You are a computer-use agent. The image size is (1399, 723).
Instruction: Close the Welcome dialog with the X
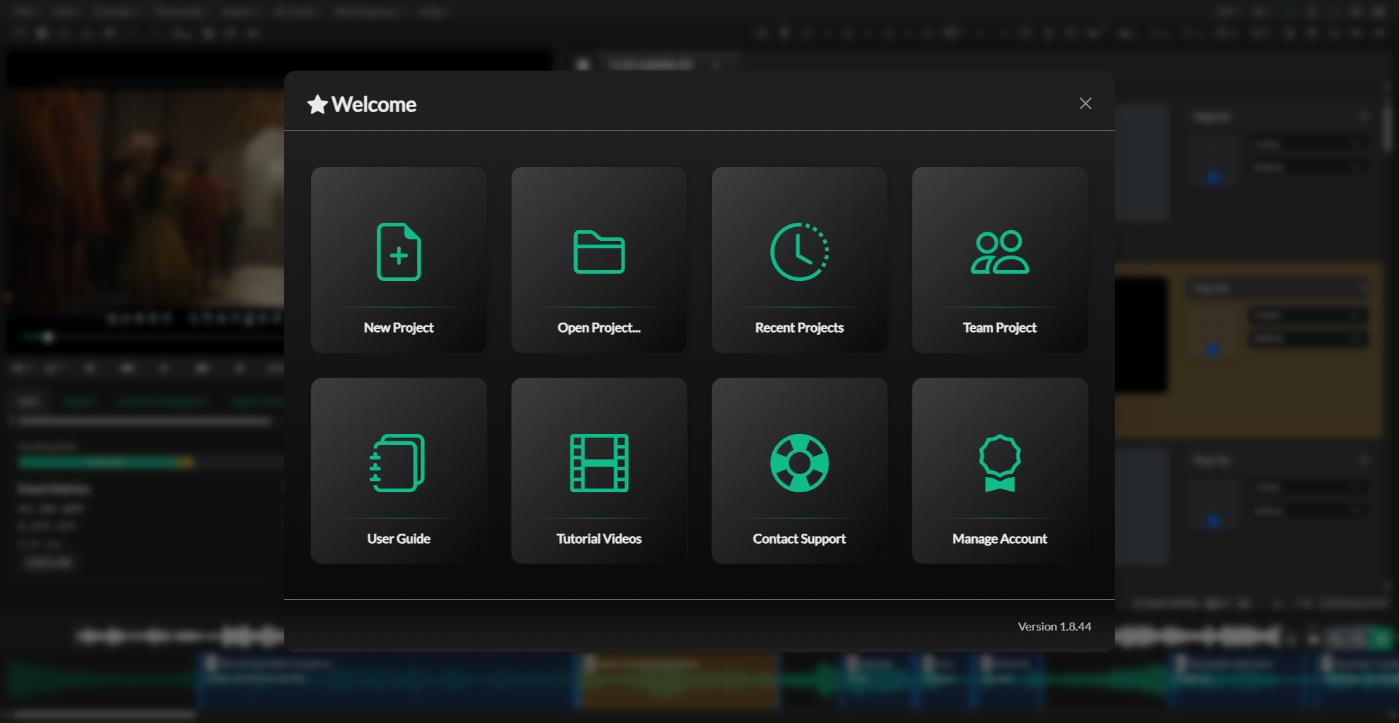(x=1085, y=103)
